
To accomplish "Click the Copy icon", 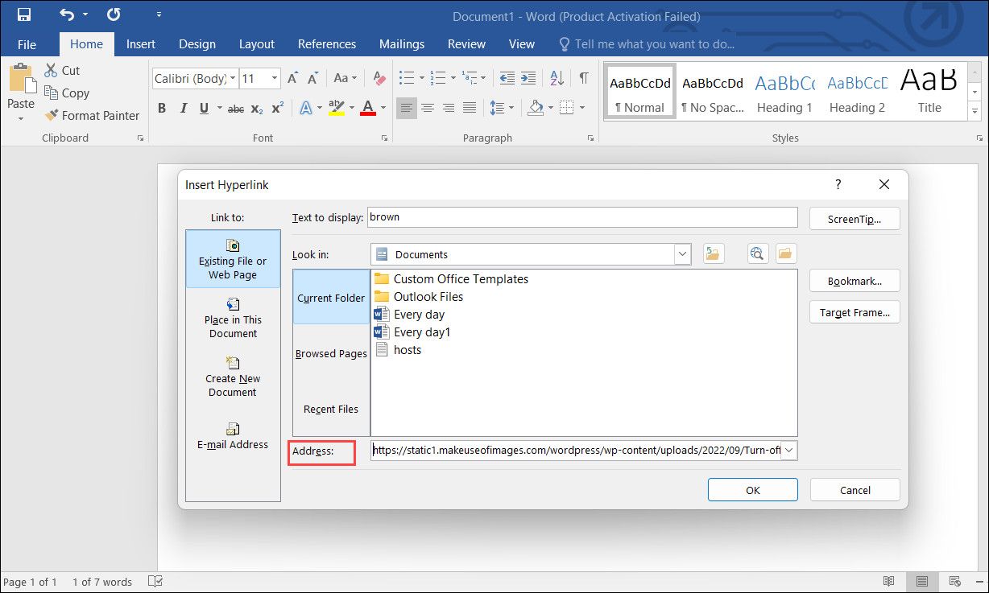I will click(x=52, y=93).
